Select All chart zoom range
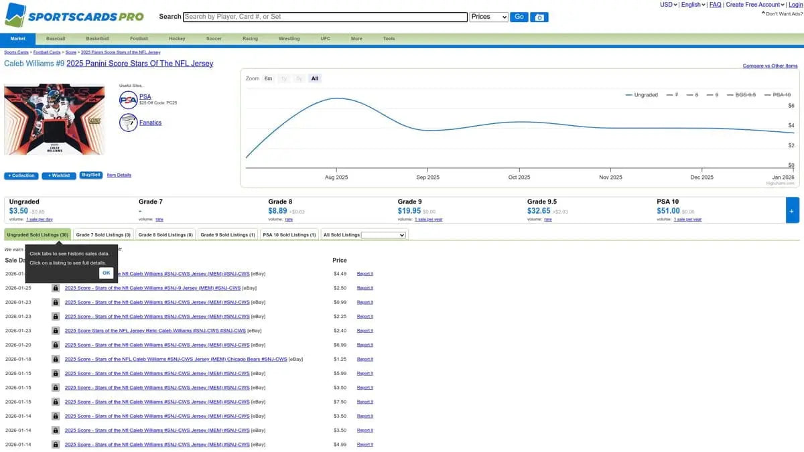The width and height of the screenshot is (804, 452). tap(315, 78)
